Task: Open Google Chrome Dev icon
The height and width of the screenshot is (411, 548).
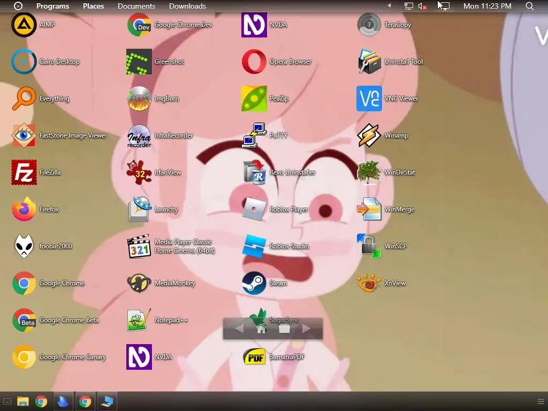Action: (x=139, y=25)
